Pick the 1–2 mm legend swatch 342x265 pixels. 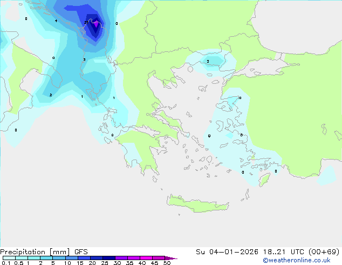click(34, 258)
